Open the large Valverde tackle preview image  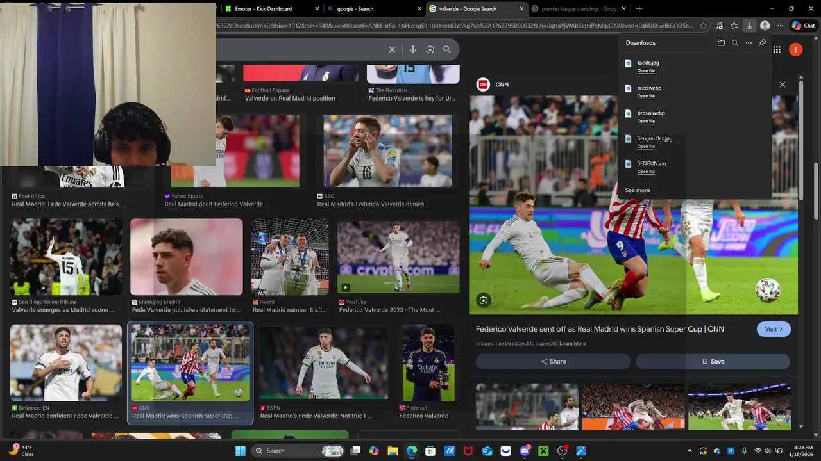(x=633, y=205)
